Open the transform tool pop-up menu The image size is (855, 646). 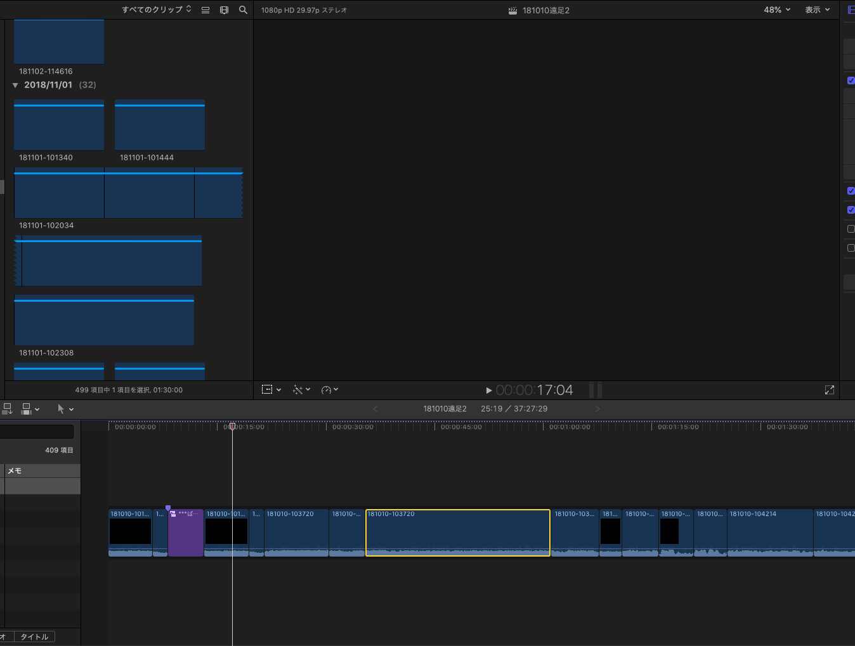click(271, 390)
